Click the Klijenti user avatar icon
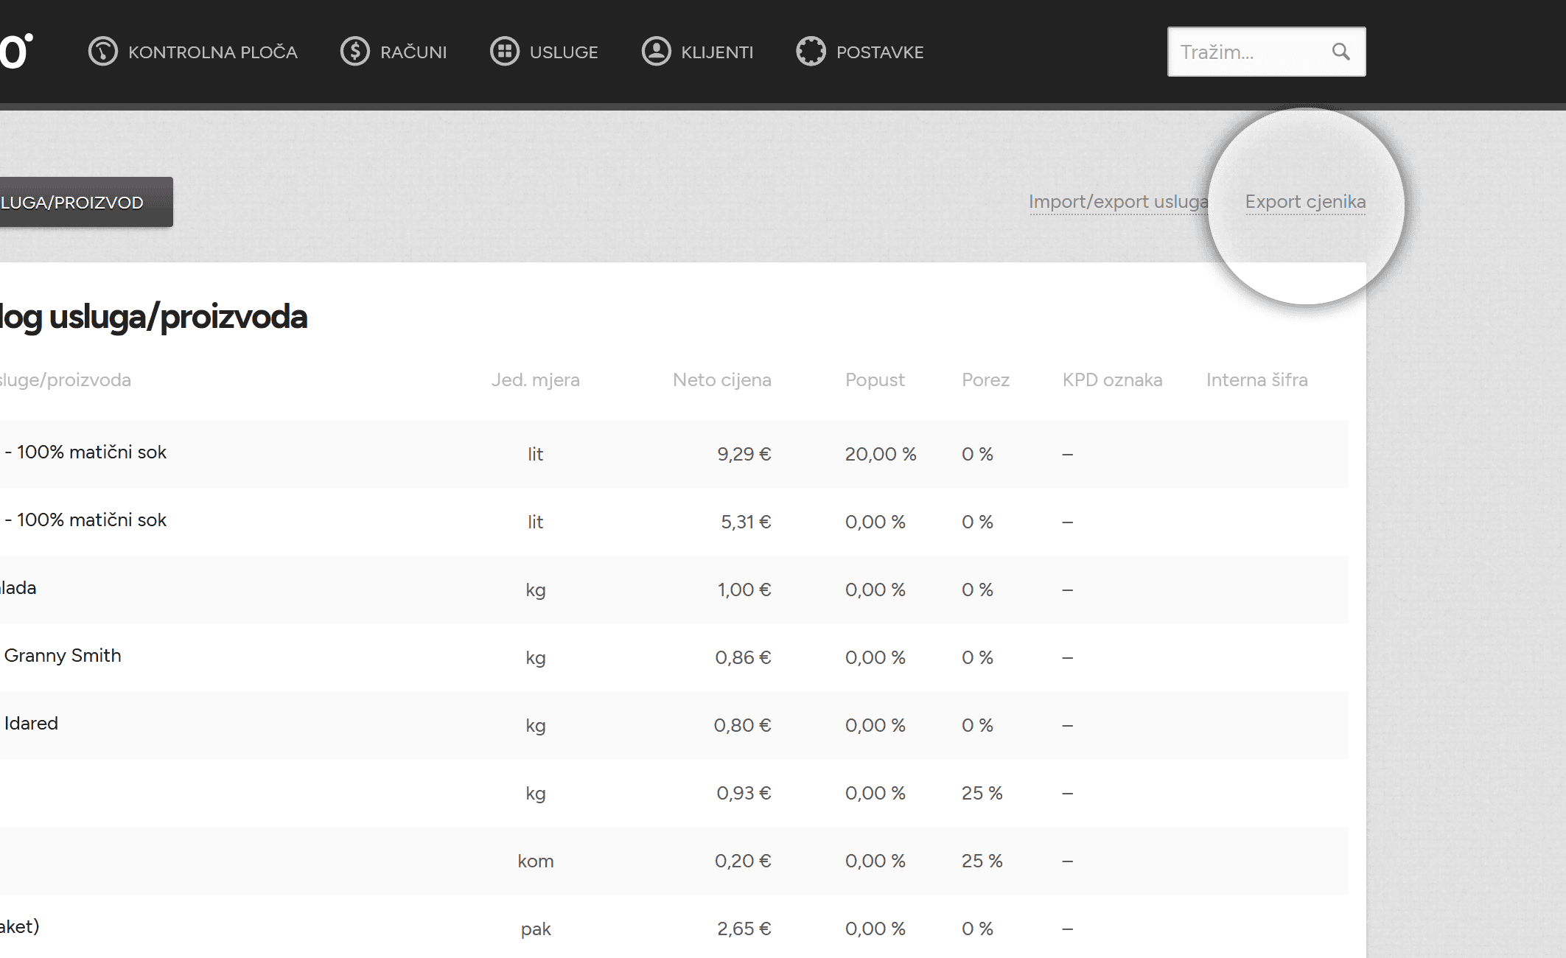 (x=656, y=52)
